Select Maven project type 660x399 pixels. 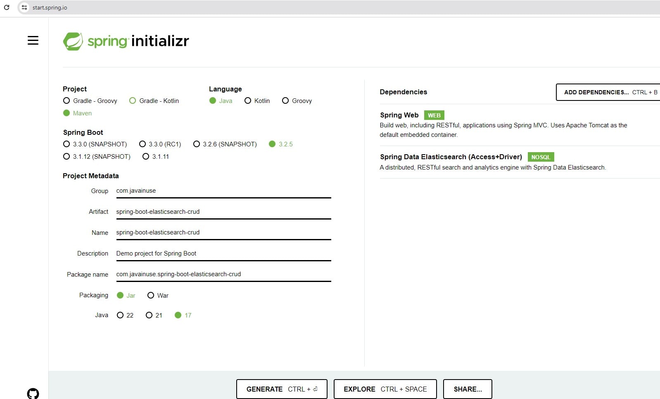[x=77, y=113]
